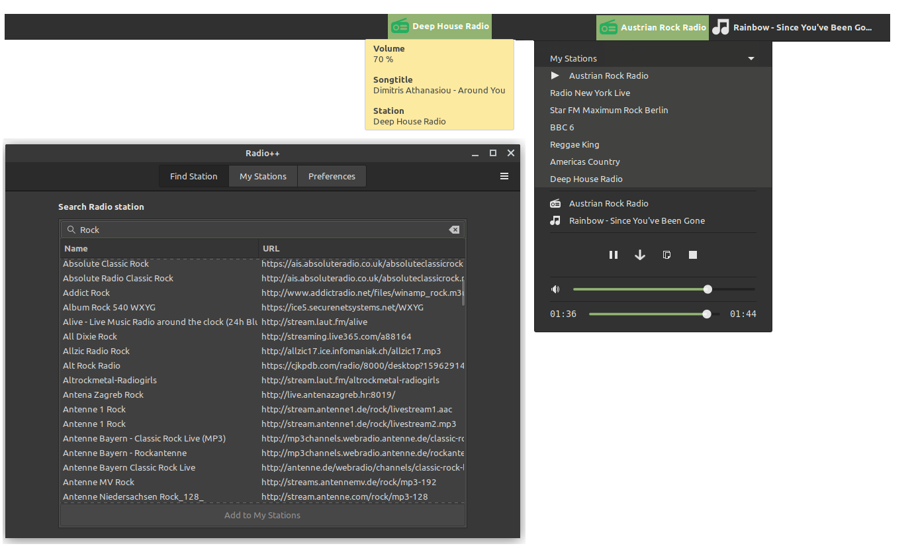Click the 01:36 elapsed time label
The image size is (916, 556).
coord(563,314)
